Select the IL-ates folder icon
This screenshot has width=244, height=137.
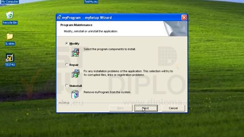tap(10, 37)
